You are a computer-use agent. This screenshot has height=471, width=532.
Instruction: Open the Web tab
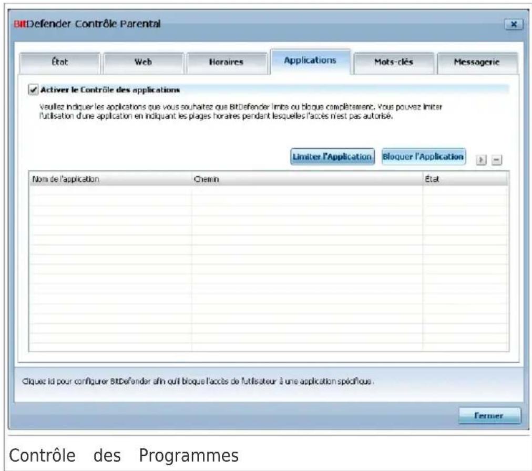tap(144, 63)
